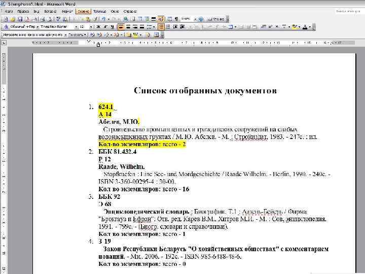Expand the undo history dropdown arrow
This screenshot has width=365, height=274.
point(108,19)
